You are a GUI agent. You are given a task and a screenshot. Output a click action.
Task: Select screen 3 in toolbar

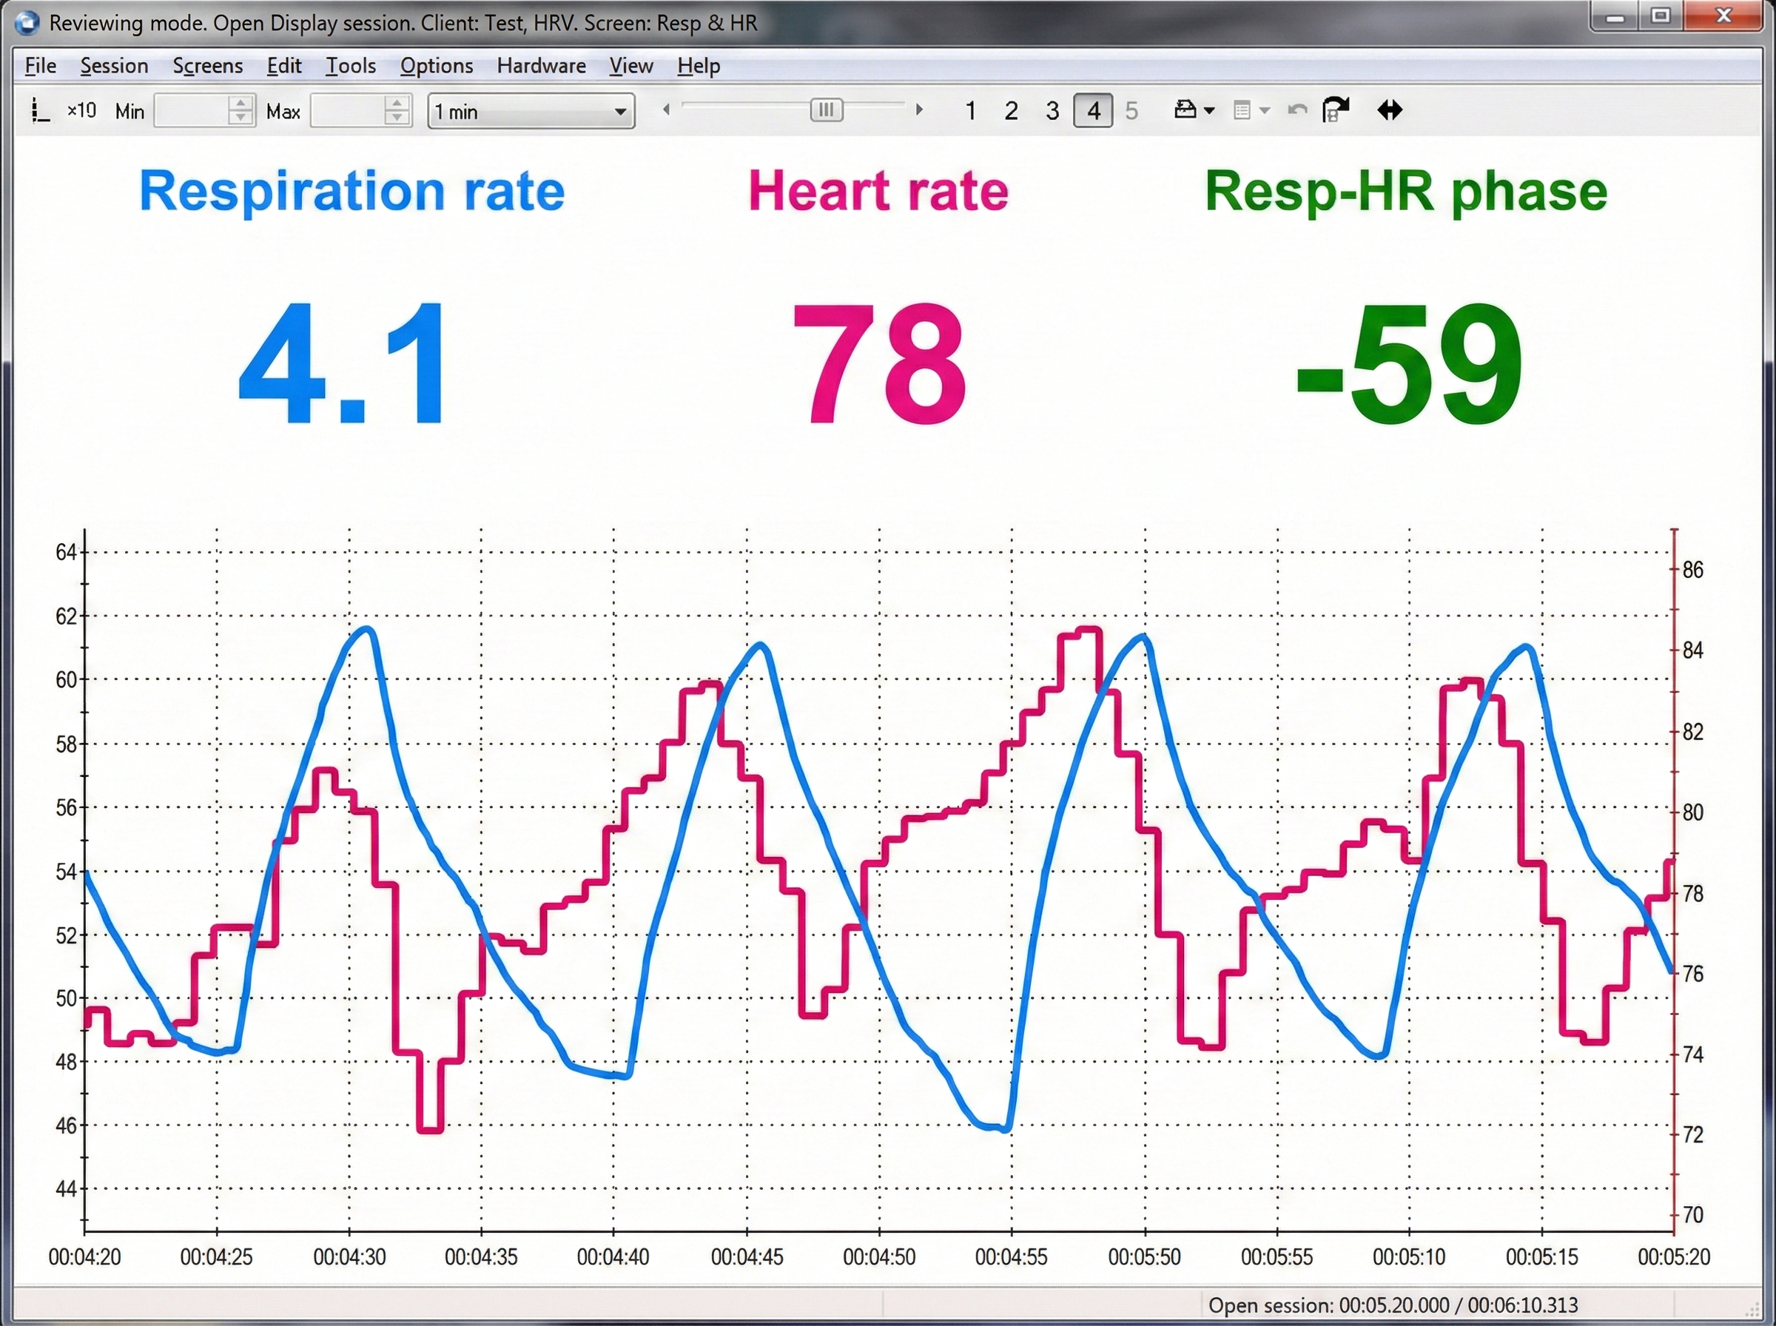1052,111
